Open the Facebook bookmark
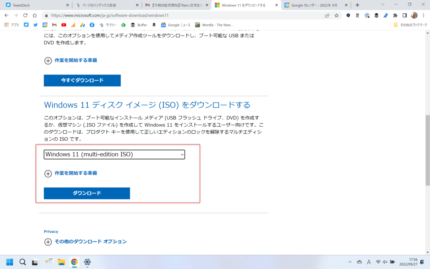 pos(92,25)
